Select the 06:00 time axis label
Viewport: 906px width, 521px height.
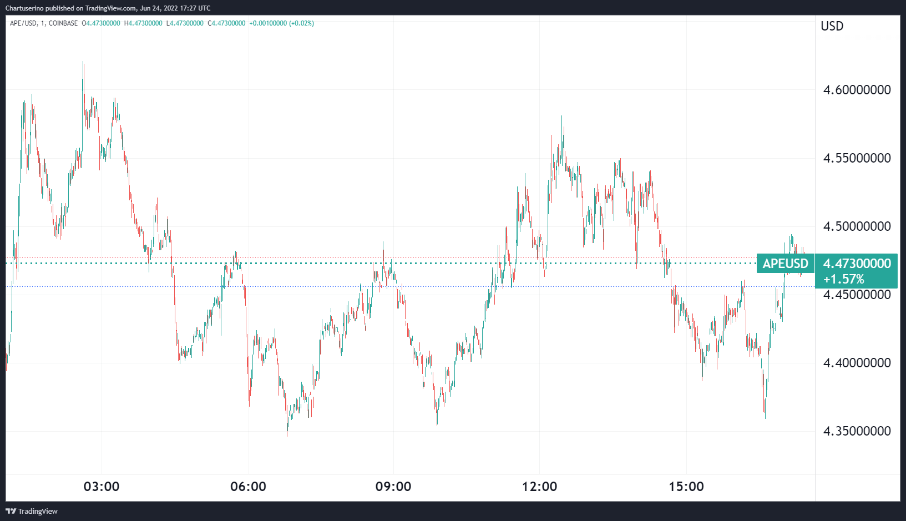(248, 487)
